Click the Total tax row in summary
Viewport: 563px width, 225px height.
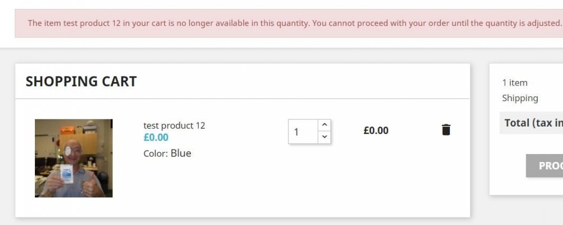pos(532,123)
